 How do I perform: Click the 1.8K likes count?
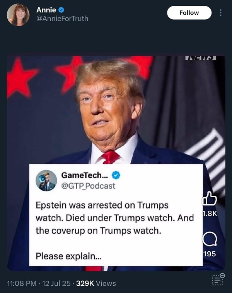(210, 213)
